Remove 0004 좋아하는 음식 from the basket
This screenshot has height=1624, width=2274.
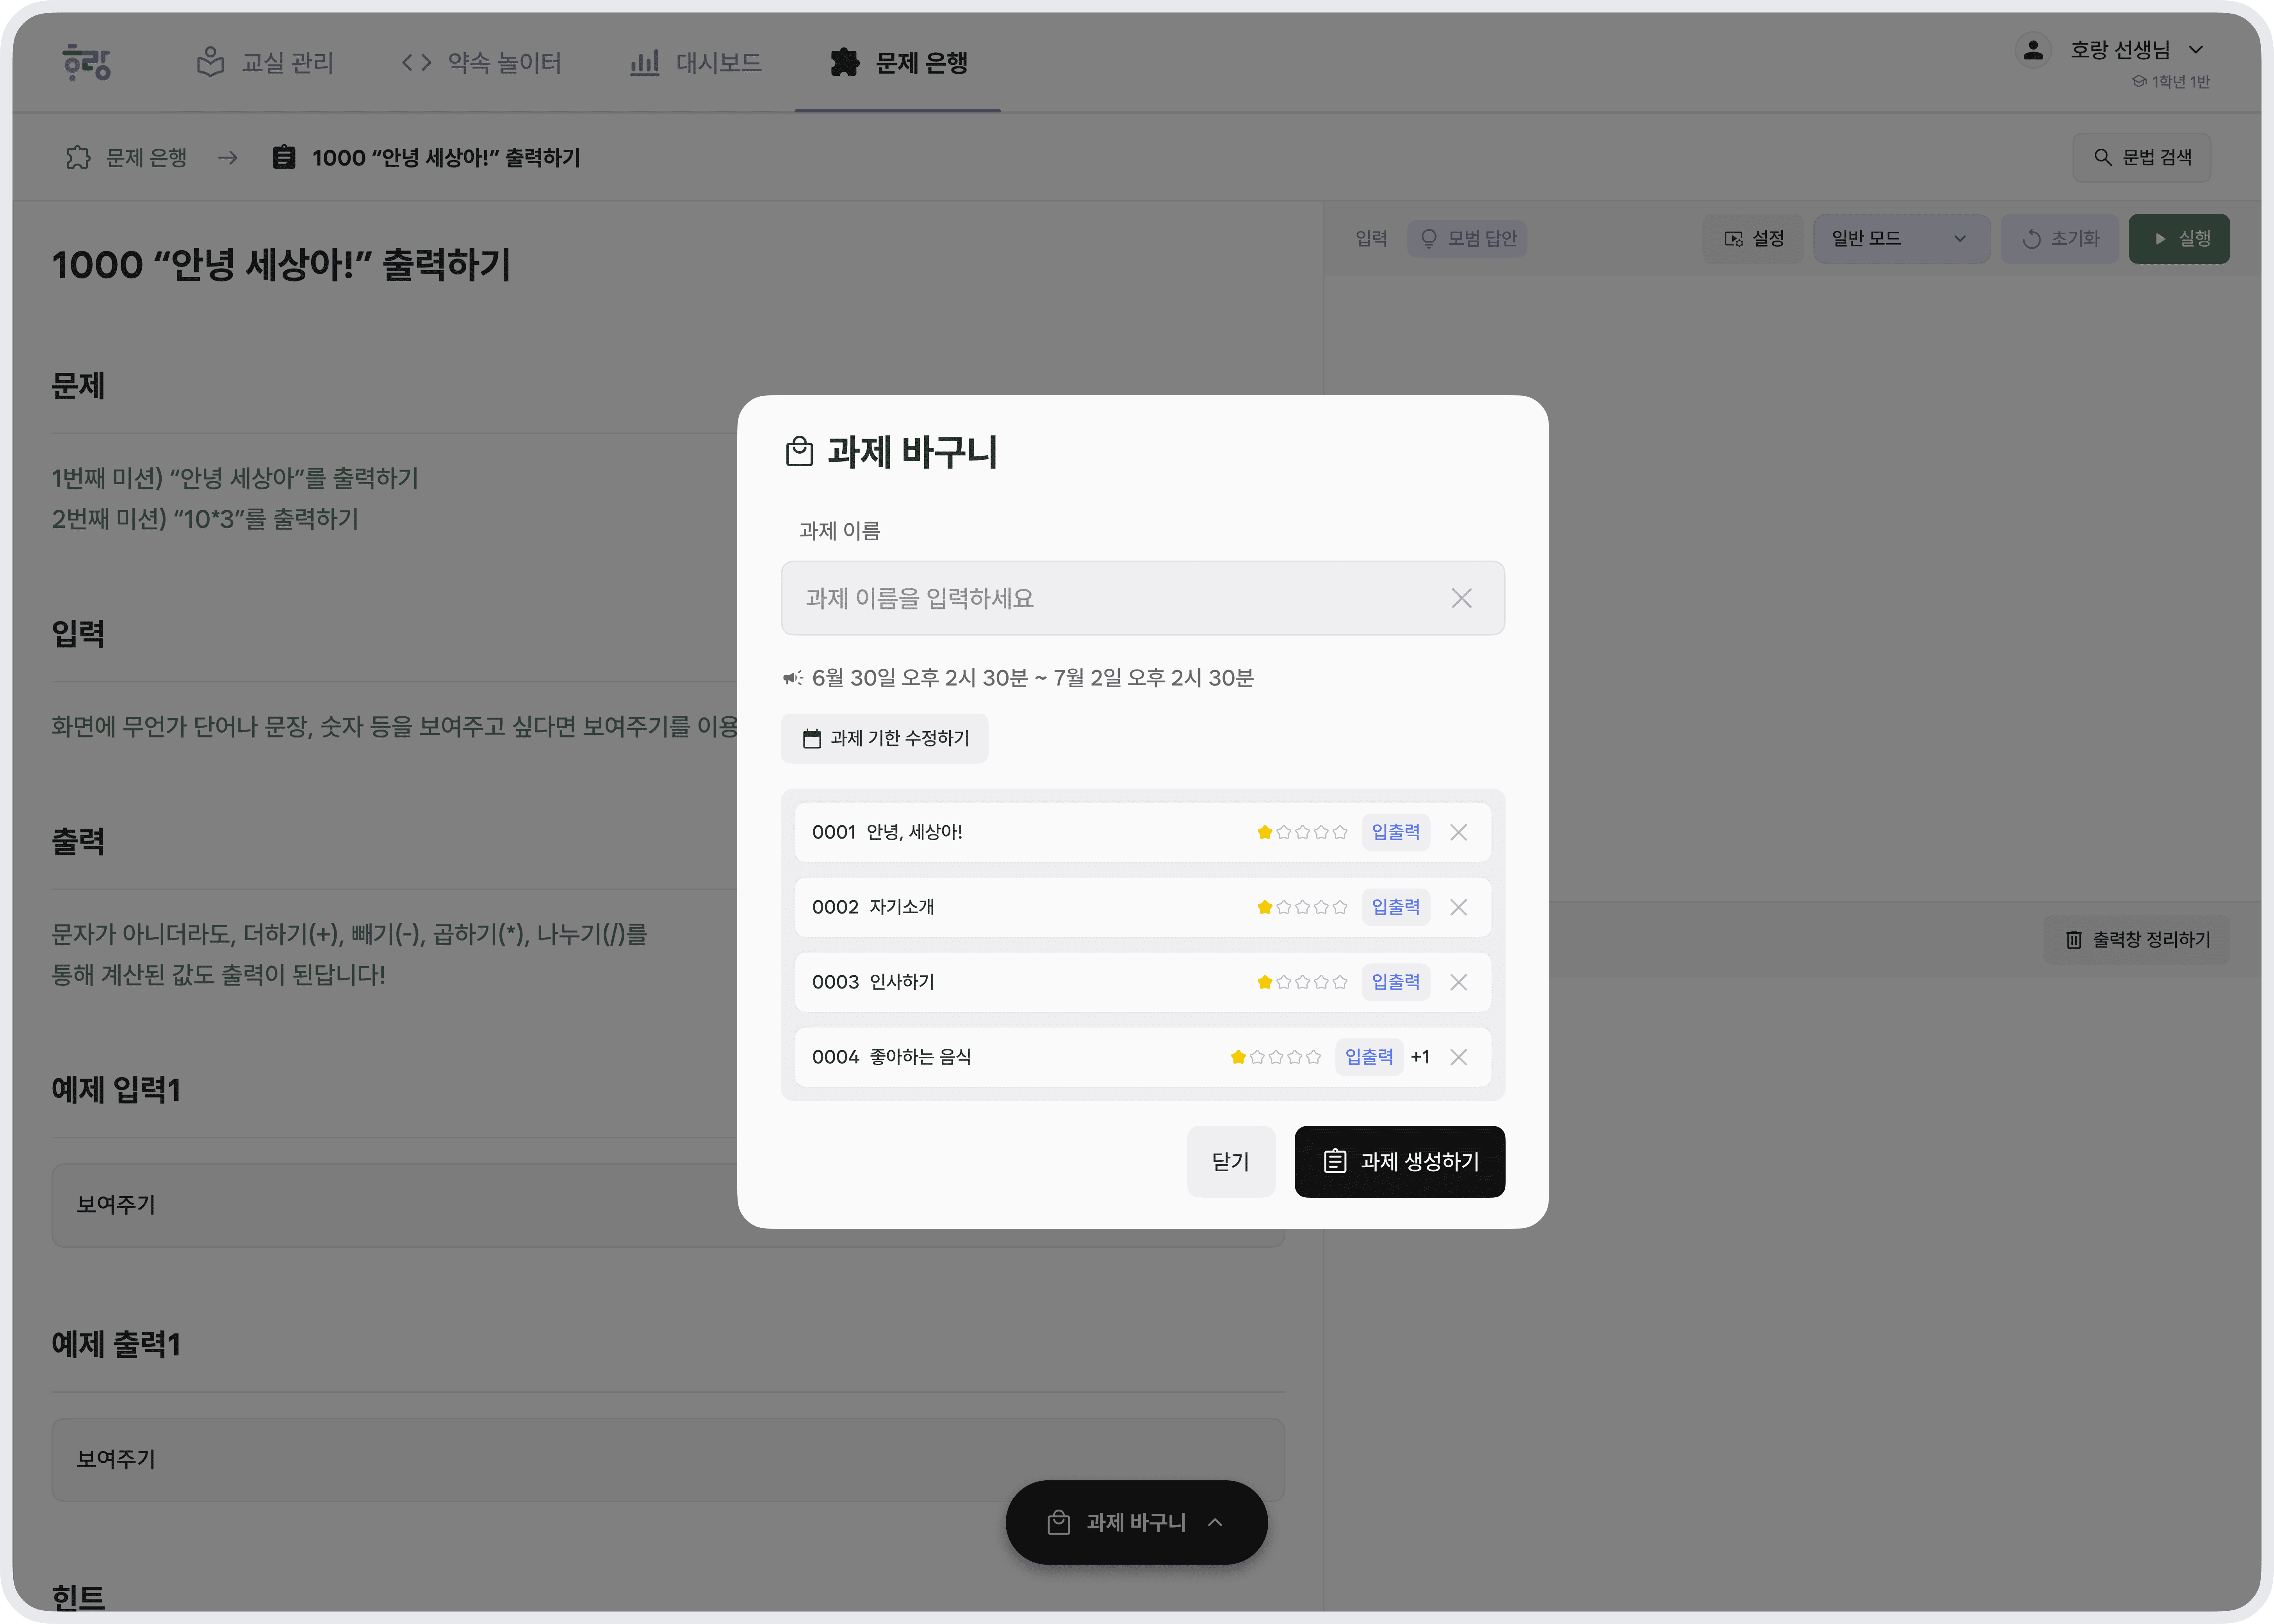[1458, 1057]
